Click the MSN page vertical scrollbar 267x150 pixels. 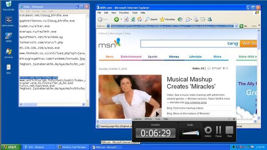[259, 74]
